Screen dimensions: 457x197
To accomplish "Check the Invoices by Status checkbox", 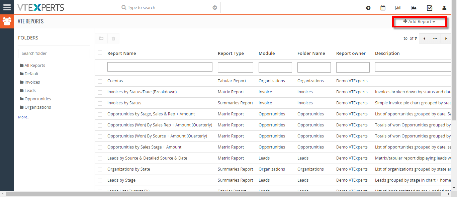I will (x=100, y=103).
